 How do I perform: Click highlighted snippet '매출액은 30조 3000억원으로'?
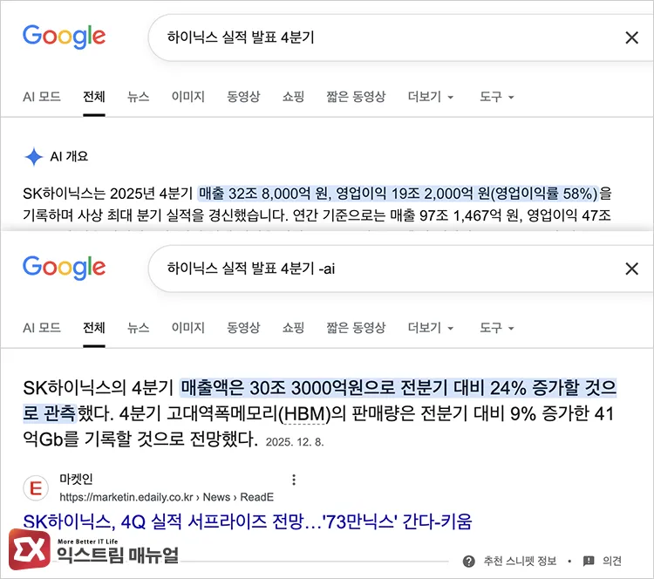tap(288, 388)
